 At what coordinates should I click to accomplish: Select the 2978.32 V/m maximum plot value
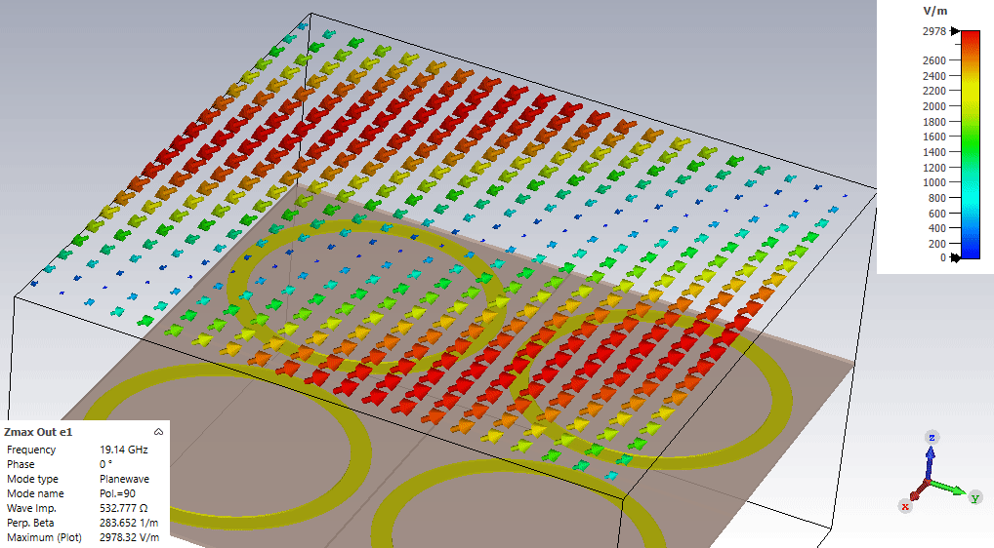click(x=129, y=536)
